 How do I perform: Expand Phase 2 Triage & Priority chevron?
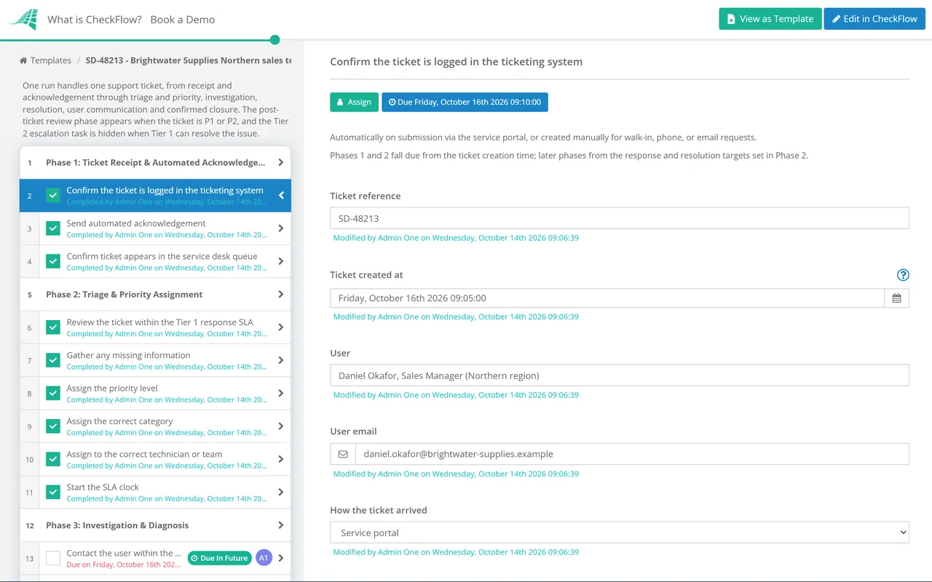pos(281,295)
